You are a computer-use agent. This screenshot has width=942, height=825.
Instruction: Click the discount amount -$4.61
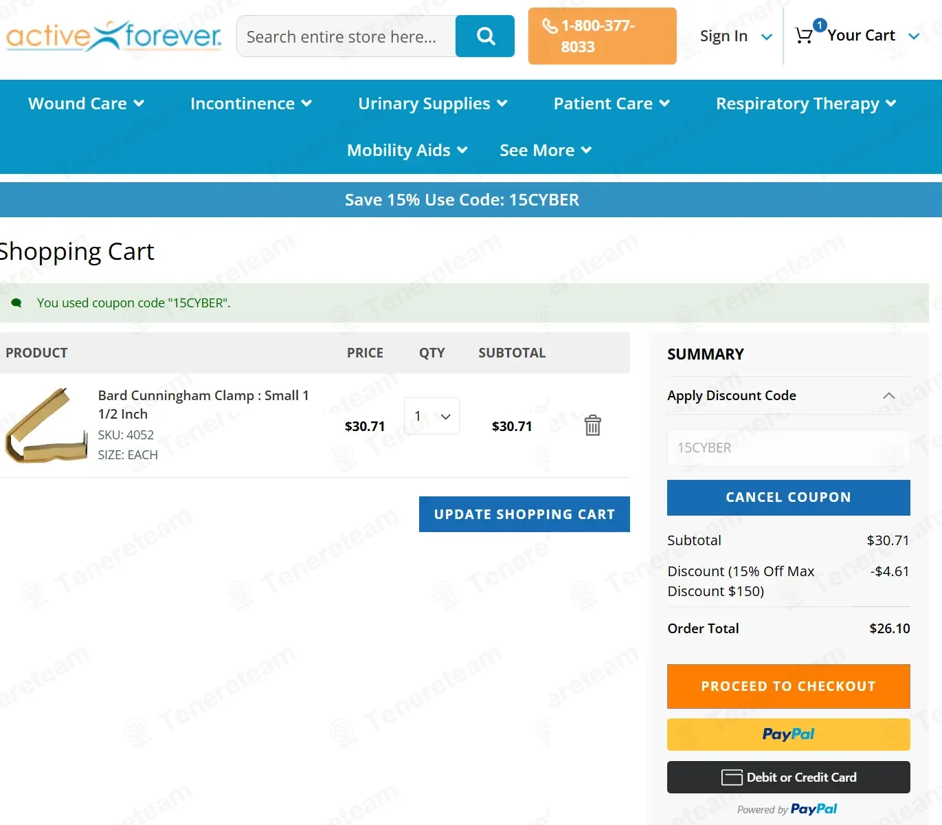tap(890, 571)
